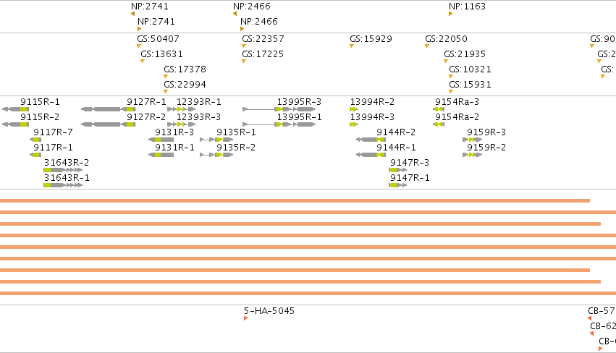Click the 9117R-1 transcript label
Image resolution: width=616 pixels, height=353 pixels.
pyautogui.click(x=53, y=148)
